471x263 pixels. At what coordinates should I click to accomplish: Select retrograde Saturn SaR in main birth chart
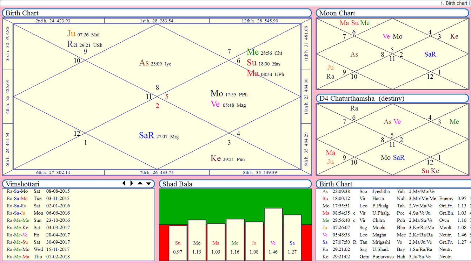click(159, 136)
